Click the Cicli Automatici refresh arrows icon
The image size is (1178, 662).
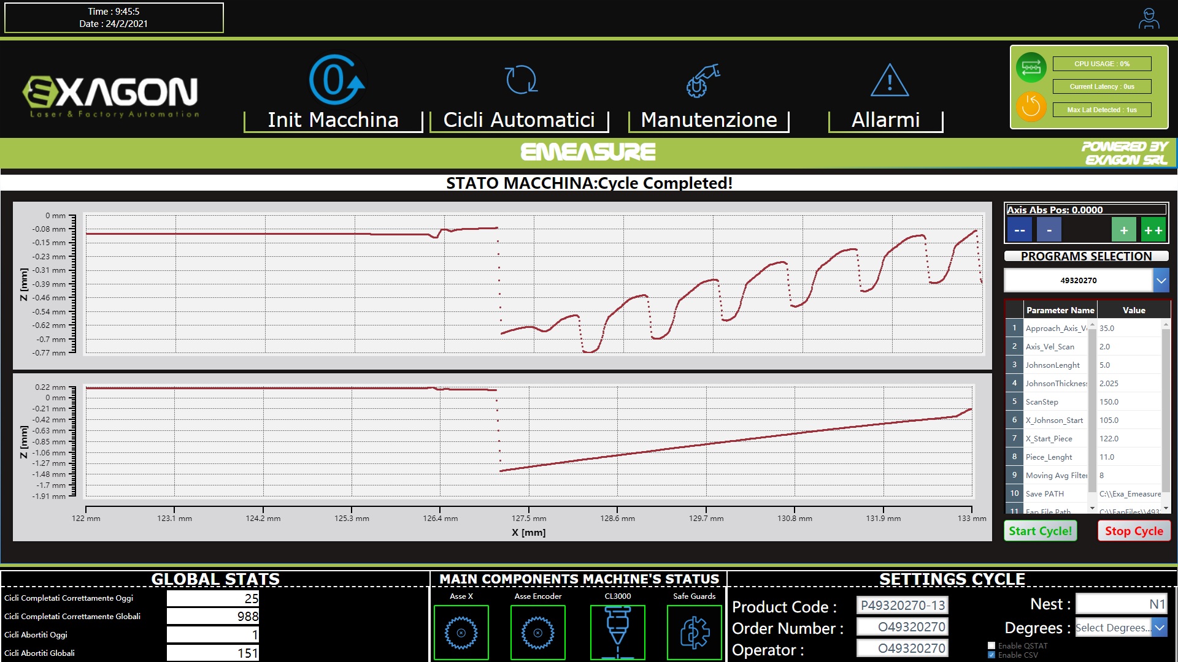click(521, 80)
